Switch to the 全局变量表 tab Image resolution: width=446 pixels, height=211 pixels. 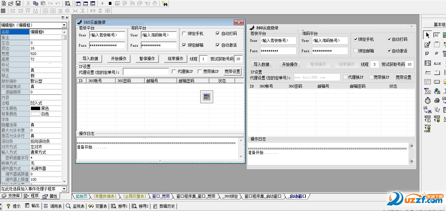coord(134,196)
